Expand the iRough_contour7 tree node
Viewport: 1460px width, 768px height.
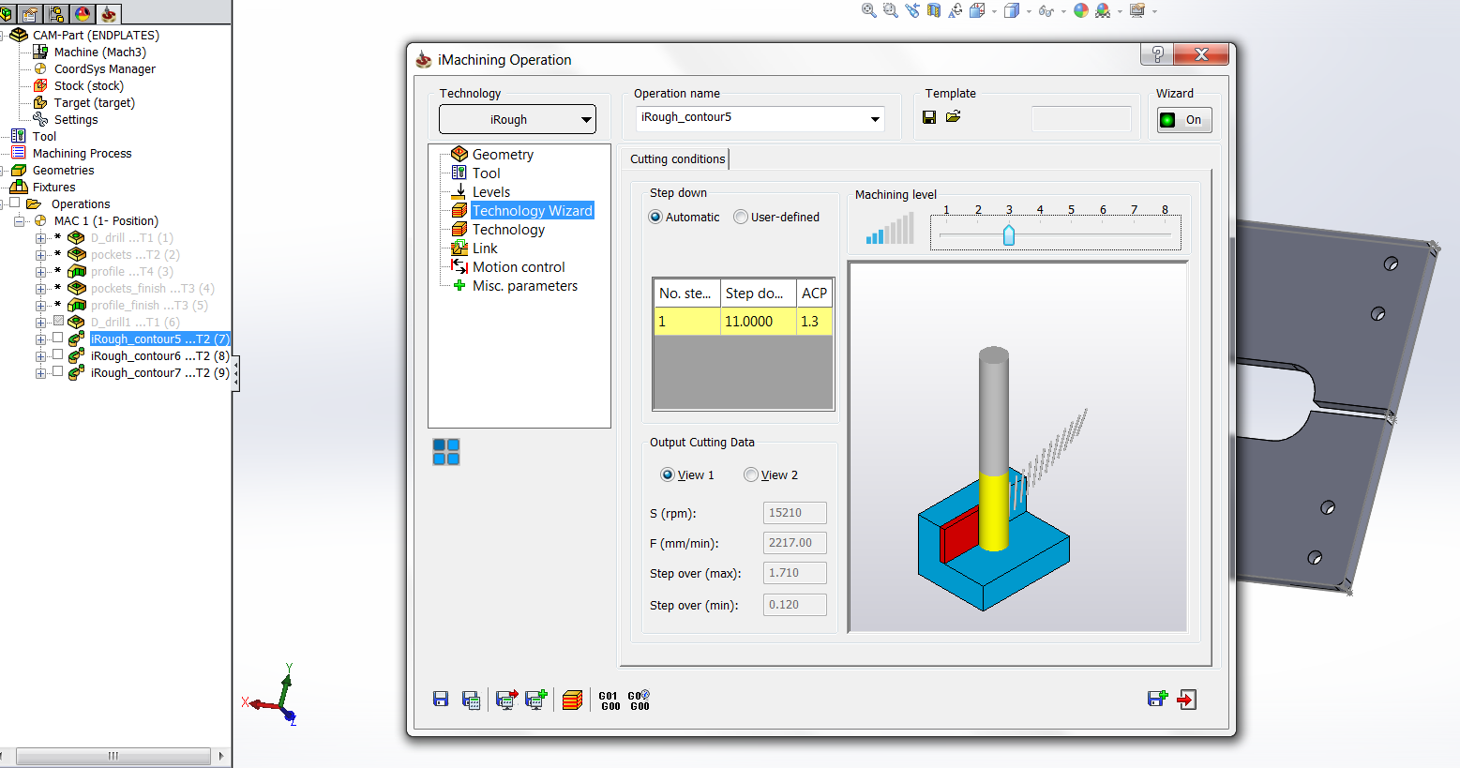(x=40, y=373)
